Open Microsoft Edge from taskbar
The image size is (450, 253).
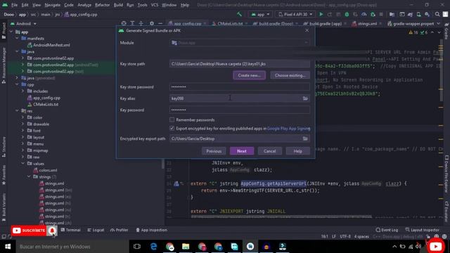click(153, 247)
